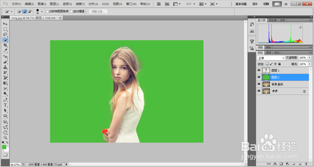Image resolution: width=314 pixels, height=167 pixels.
Task: Select the Gradient tool
Action: [5, 83]
